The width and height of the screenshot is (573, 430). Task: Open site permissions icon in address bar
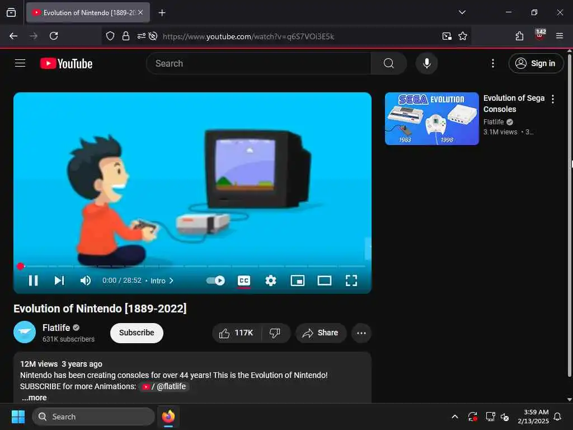coord(141,36)
